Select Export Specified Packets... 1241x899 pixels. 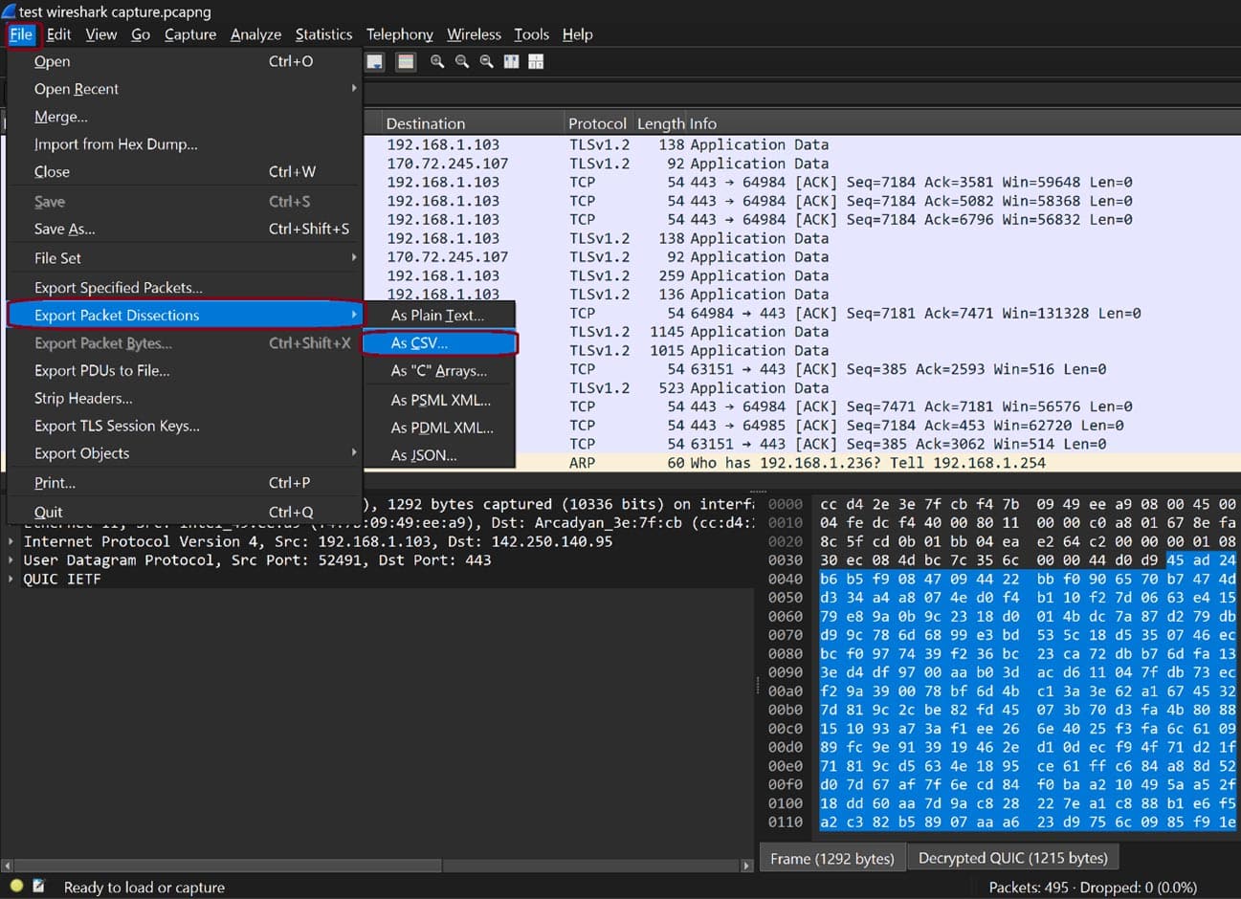tap(185, 288)
